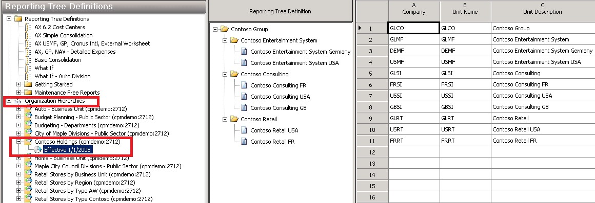Screen dimensions: 595x203
Task: Click the Contoso Entertainment System folder icon
Action: click(x=234, y=40)
